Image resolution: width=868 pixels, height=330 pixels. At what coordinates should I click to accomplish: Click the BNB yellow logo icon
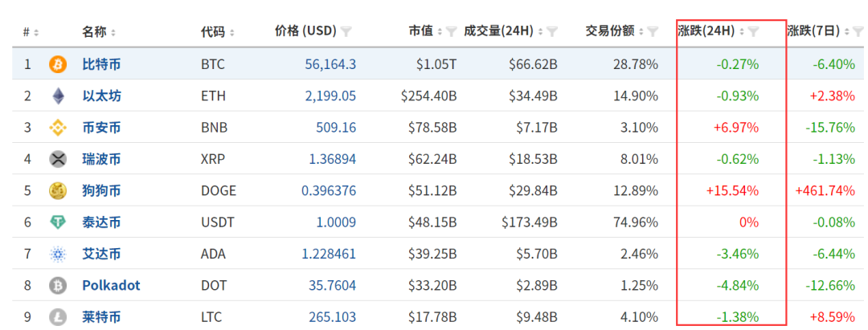58,128
